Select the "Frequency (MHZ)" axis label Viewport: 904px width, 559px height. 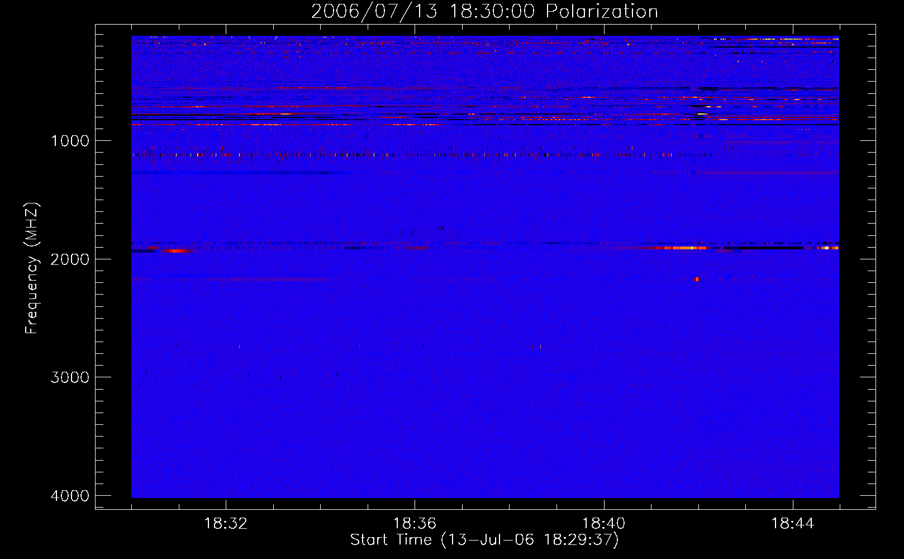pyautogui.click(x=32, y=268)
